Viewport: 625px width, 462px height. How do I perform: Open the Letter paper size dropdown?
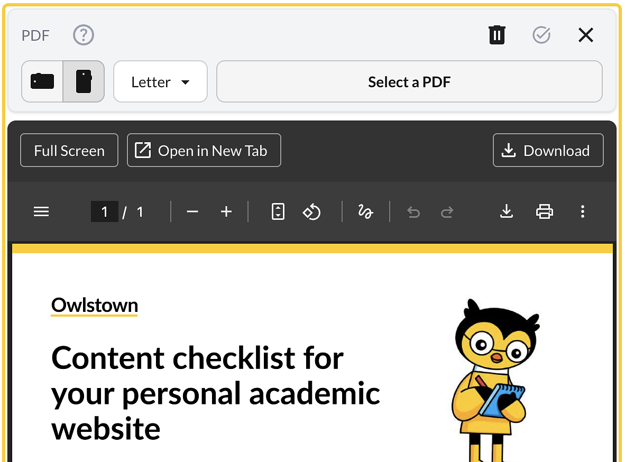(x=160, y=82)
